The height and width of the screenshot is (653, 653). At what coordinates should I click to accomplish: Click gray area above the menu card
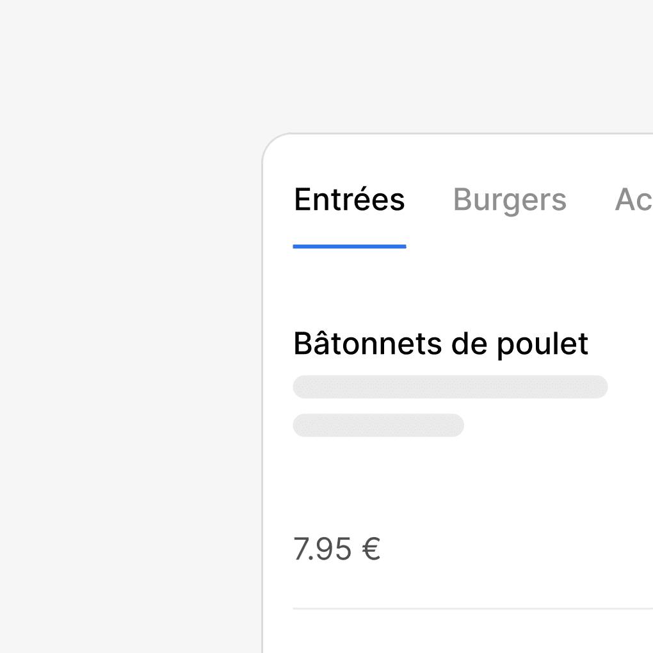448,64
